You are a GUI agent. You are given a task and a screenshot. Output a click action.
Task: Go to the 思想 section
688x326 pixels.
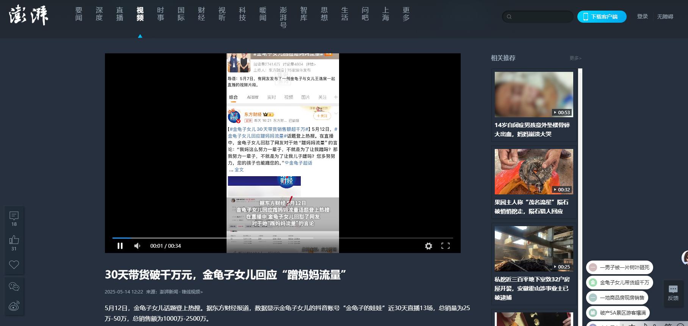click(324, 14)
